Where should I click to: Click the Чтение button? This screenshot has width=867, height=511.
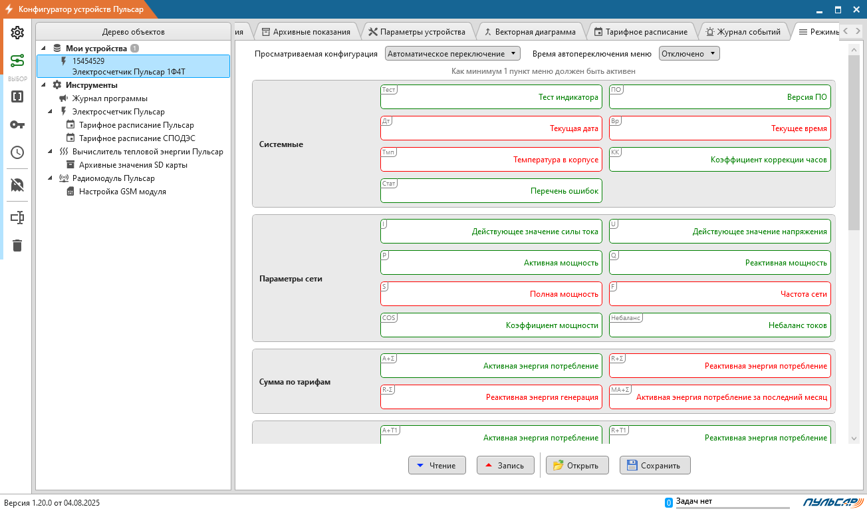[x=437, y=465]
